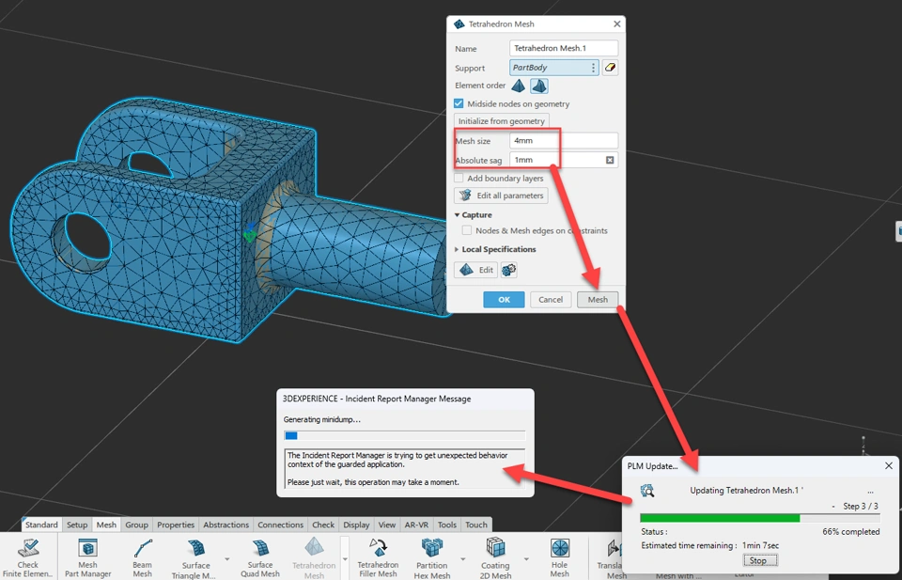Click the three-dot handle in PartBody field

click(593, 68)
